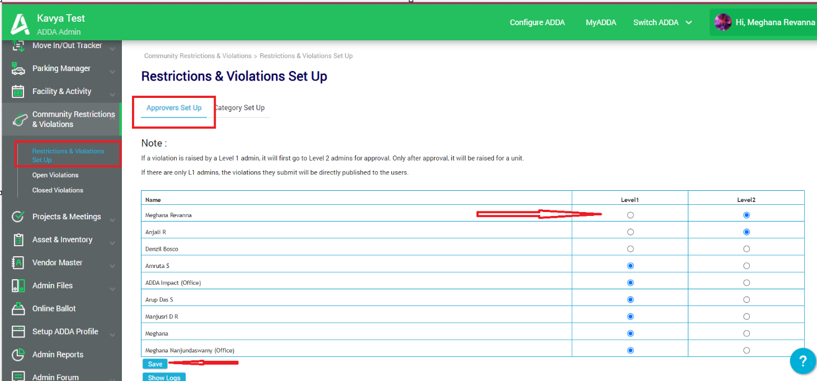Set Arup Das S to Level2
The image size is (817, 381).
pyautogui.click(x=747, y=299)
